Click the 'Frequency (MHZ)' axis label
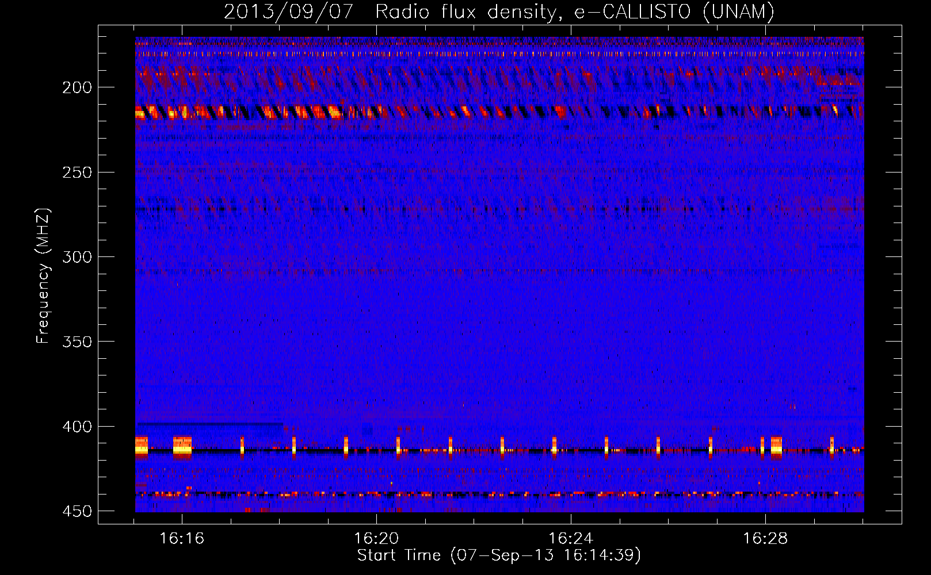The width and height of the screenshot is (931, 575). 43,275
